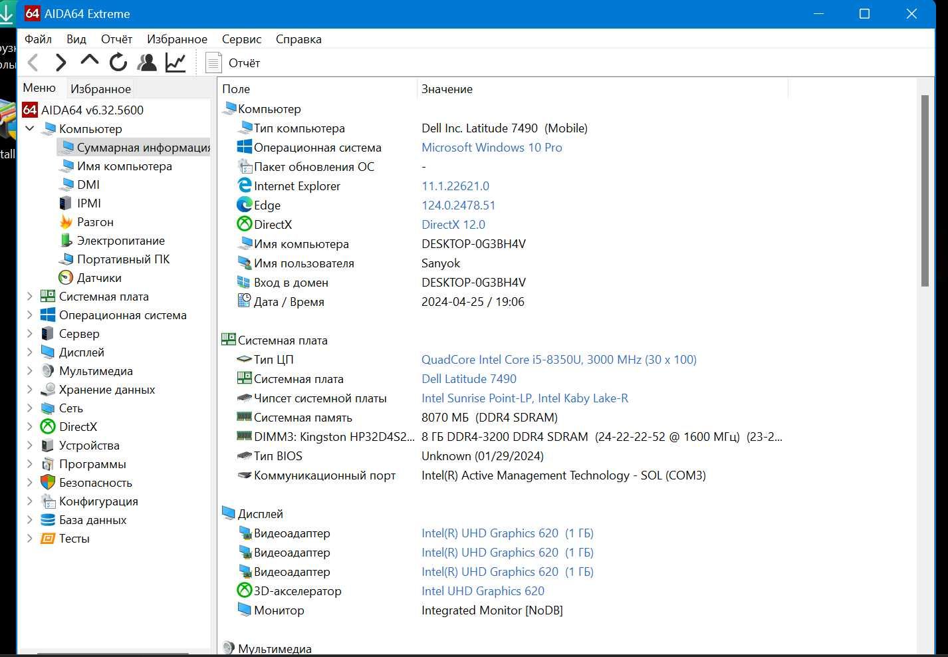Click the Монитор row icon

(244, 610)
